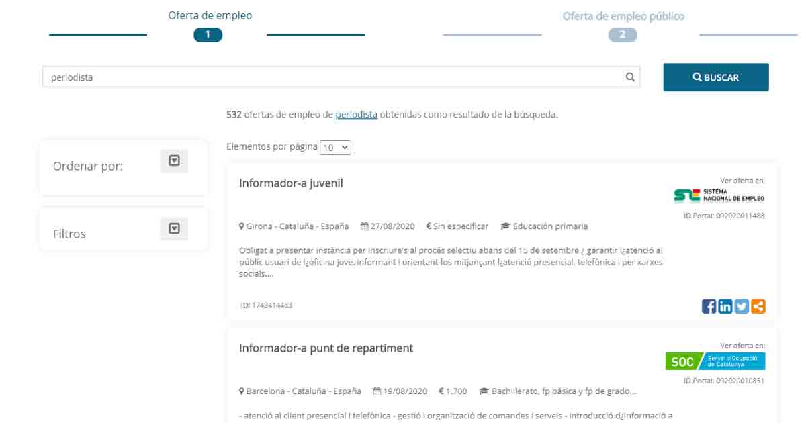The width and height of the screenshot is (806, 423).
Task: Share the Informador-a juvenil offer on Facebook
Action: tap(709, 307)
